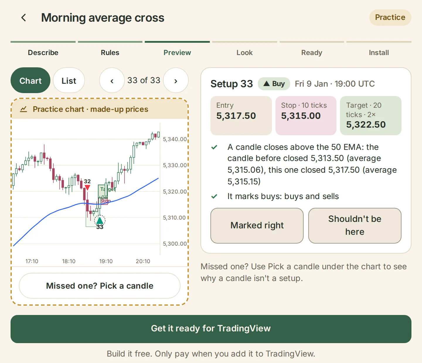Click the 5,320.00 price axis label
Screen dimensions: 422x363
click(175, 191)
